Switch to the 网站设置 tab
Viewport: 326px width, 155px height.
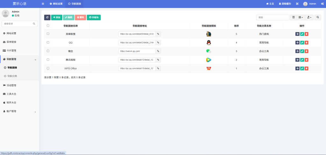pos(56,4)
